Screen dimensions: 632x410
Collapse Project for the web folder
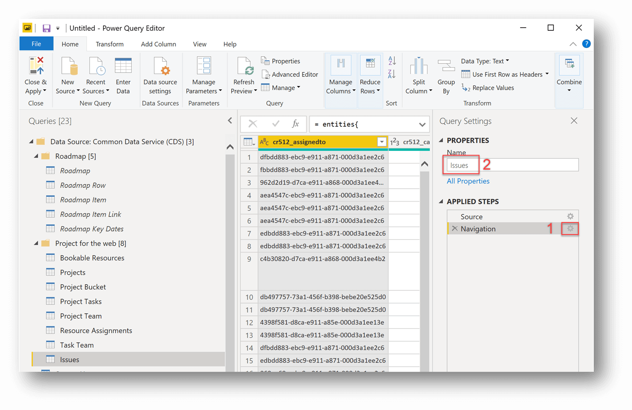(36, 243)
